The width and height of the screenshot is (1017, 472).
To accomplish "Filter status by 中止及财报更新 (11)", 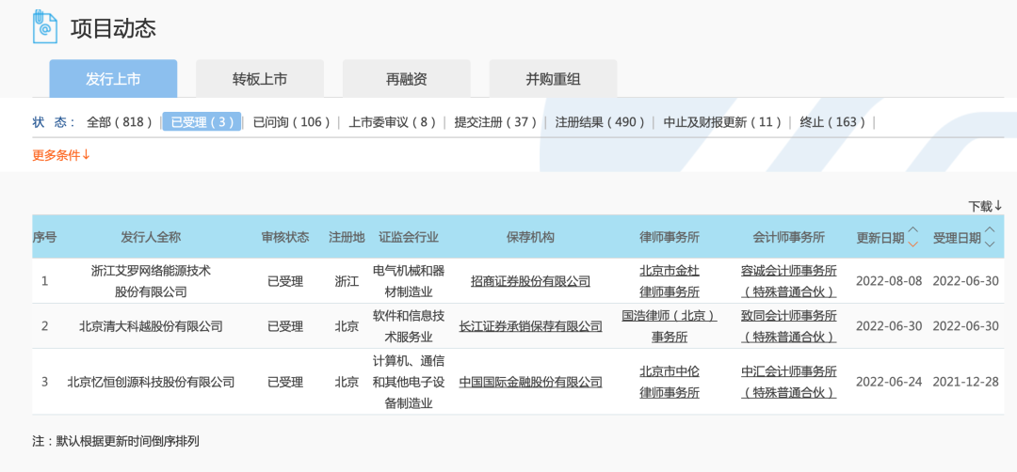I will (x=722, y=121).
